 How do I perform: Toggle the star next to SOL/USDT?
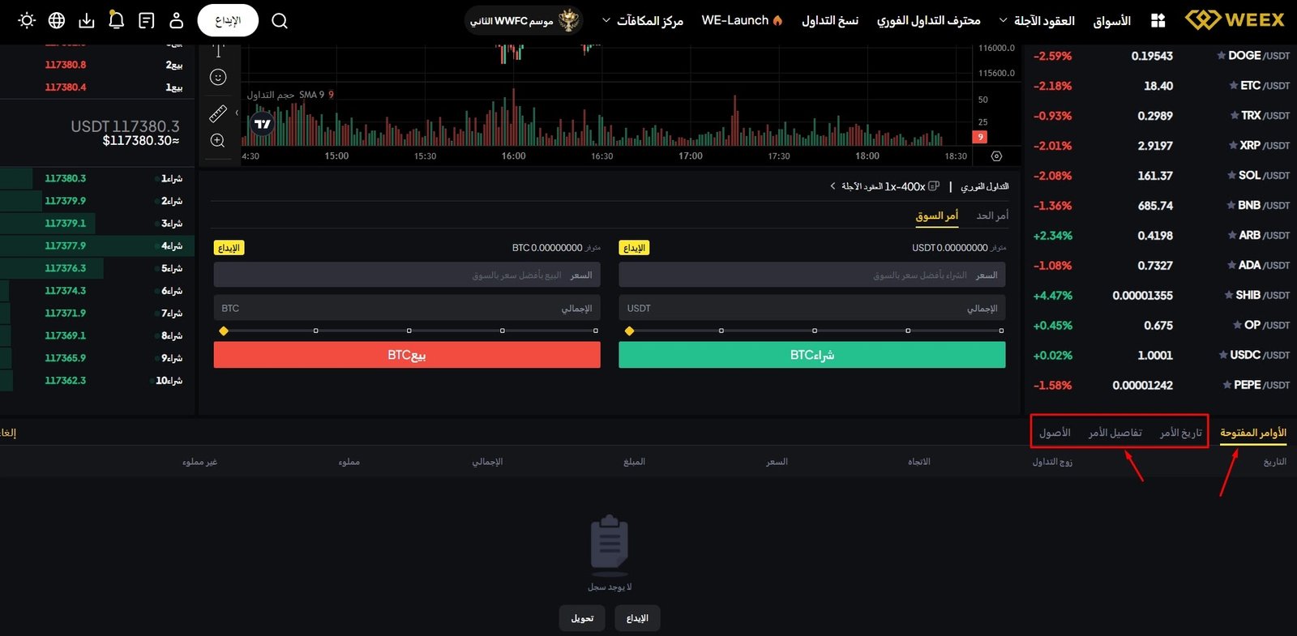[1231, 176]
